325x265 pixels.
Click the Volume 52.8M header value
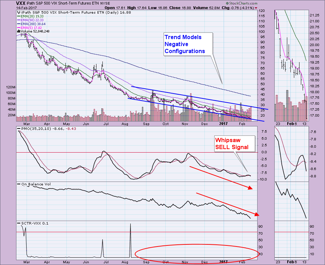[x=207, y=8]
